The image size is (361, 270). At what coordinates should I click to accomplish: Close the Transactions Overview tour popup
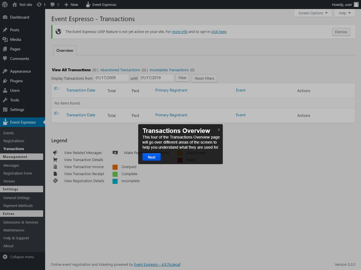219,130
